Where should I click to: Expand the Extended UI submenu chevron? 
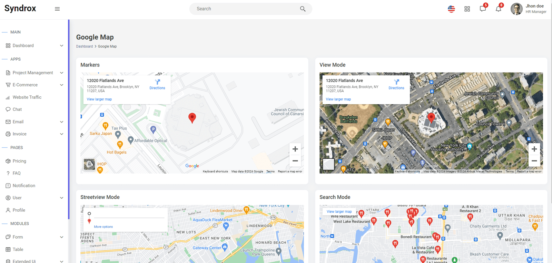(62, 261)
